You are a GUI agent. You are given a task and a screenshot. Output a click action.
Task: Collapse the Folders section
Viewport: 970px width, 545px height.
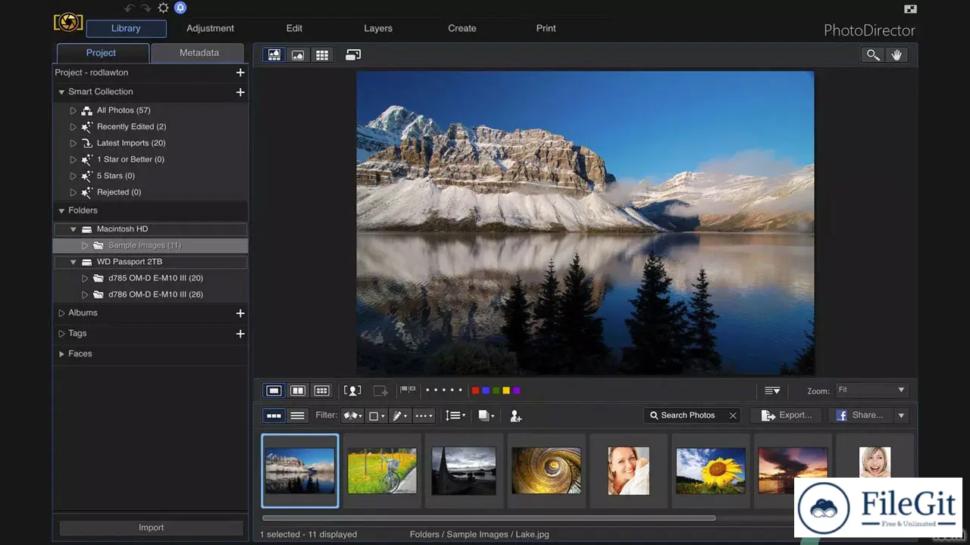tap(61, 210)
